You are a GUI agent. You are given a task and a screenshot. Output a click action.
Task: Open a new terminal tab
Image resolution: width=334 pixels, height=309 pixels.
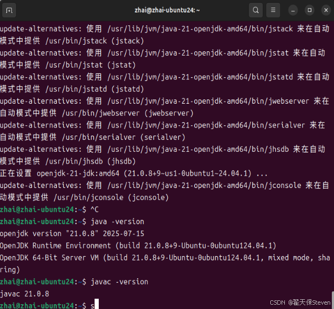(x=9, y=10)
